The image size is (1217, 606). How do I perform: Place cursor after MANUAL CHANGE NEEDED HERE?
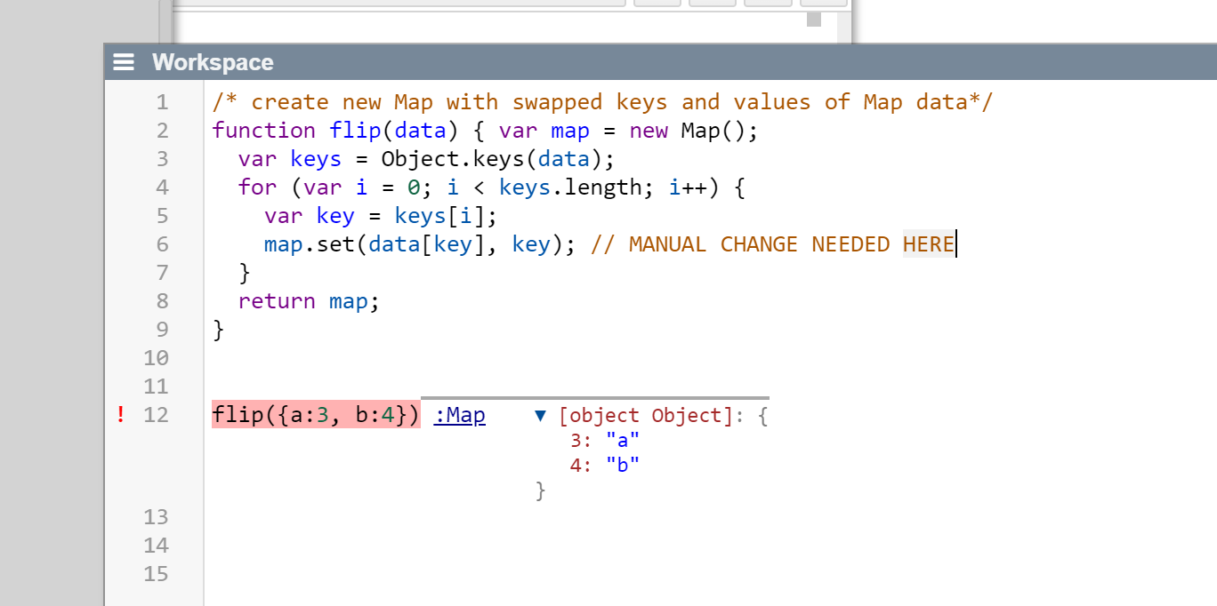coord(955,244)
